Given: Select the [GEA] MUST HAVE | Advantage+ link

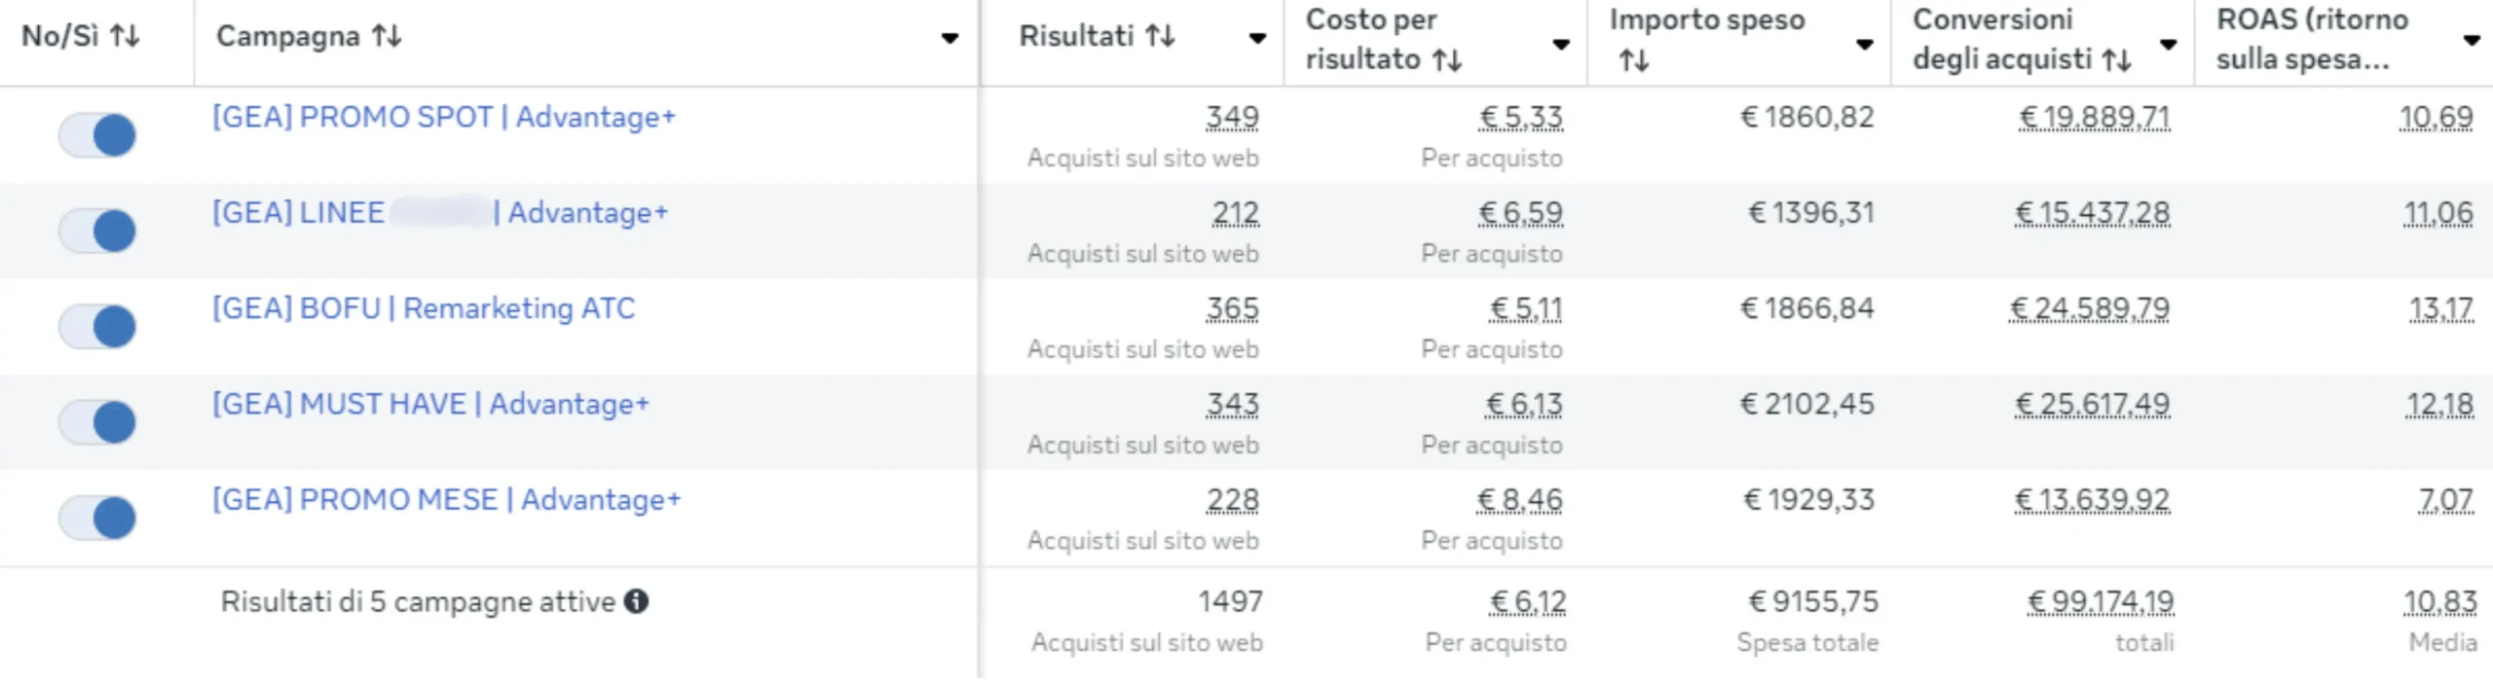Looking at the screenshot, I should 430,404.
